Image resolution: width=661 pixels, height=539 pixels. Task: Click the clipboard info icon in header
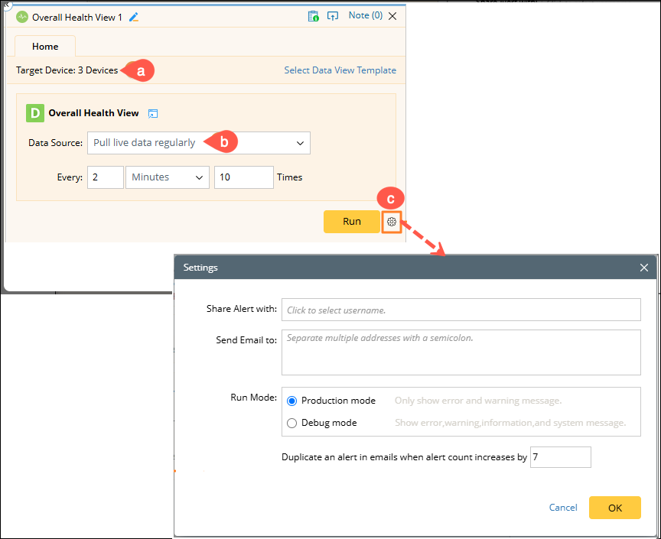tap(313, 16)
